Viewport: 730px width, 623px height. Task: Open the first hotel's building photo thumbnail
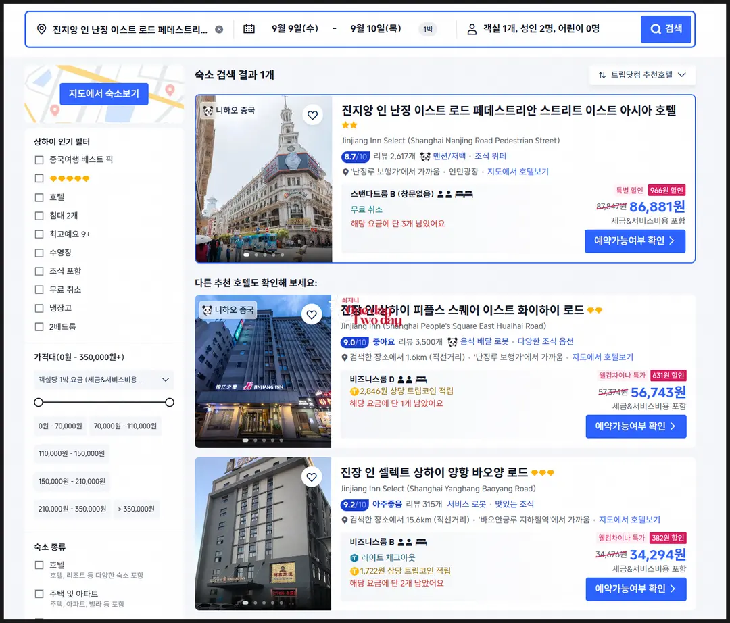coord(264,178)
